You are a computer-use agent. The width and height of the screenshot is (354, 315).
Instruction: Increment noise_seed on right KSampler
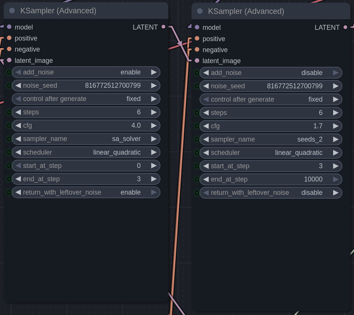tap(336, 86)
